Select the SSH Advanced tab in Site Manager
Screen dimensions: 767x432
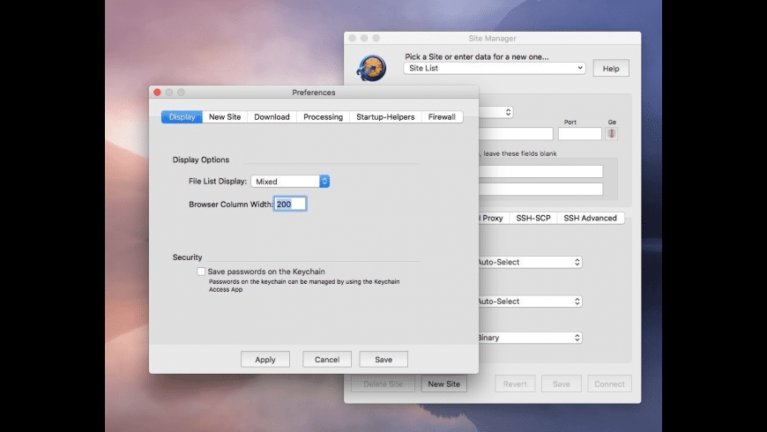(590, 218)
